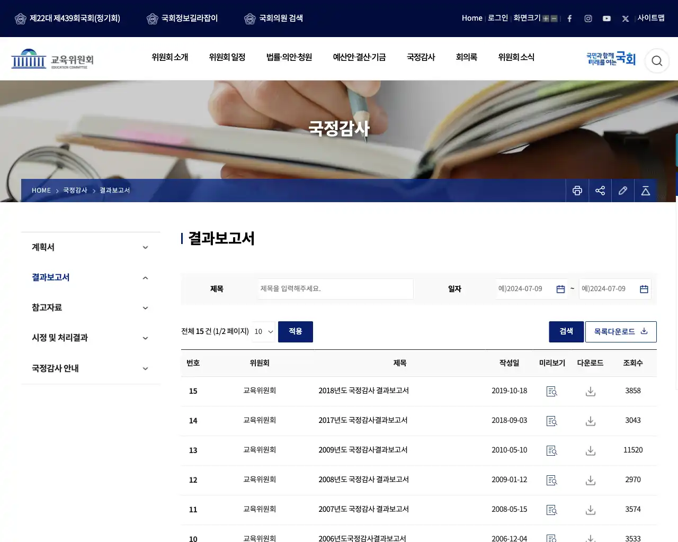Share this page via the share icon
Viewport: 678px width, 542px height.
pos(600,191)
